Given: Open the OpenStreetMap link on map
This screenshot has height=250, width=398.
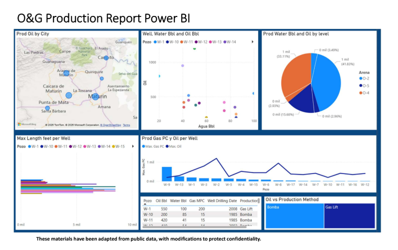Looking at the screenshot, I should pyautogui.click(x=111, y=125).
